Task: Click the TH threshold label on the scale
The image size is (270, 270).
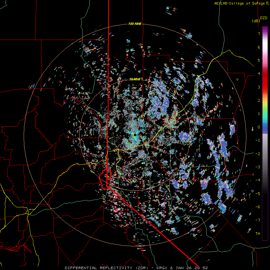Action: click(258, 234)
